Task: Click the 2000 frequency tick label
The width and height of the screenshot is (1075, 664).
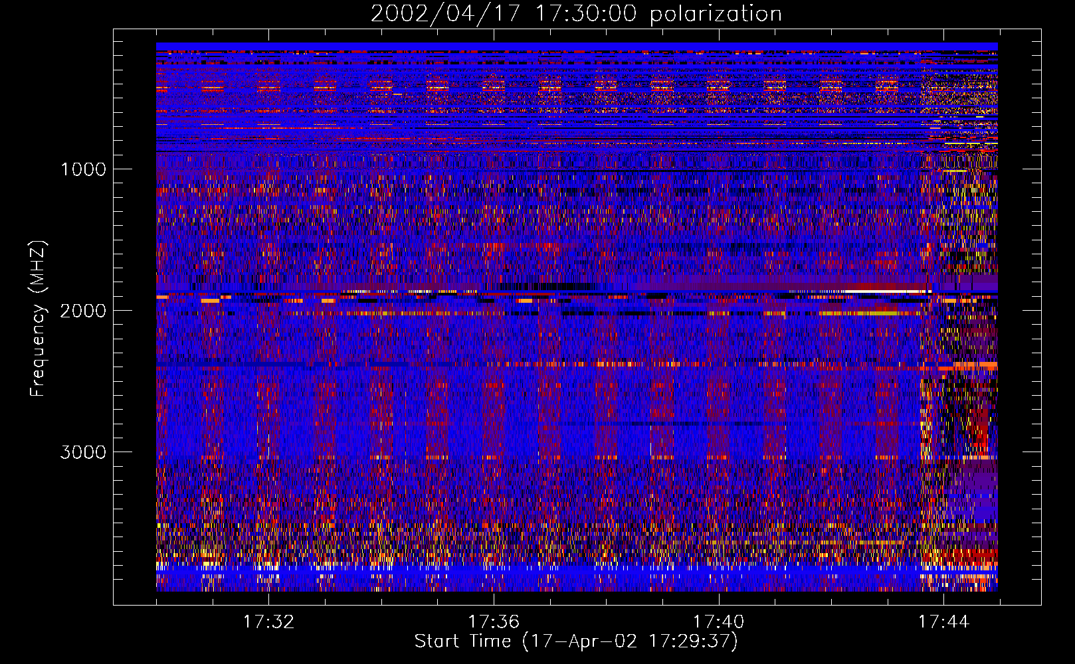Action: (x=83, y=311)
